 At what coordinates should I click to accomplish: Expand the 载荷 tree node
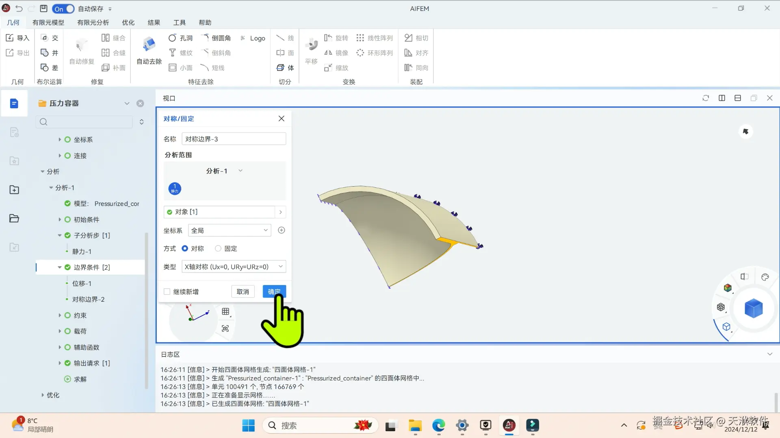[60, 331]
